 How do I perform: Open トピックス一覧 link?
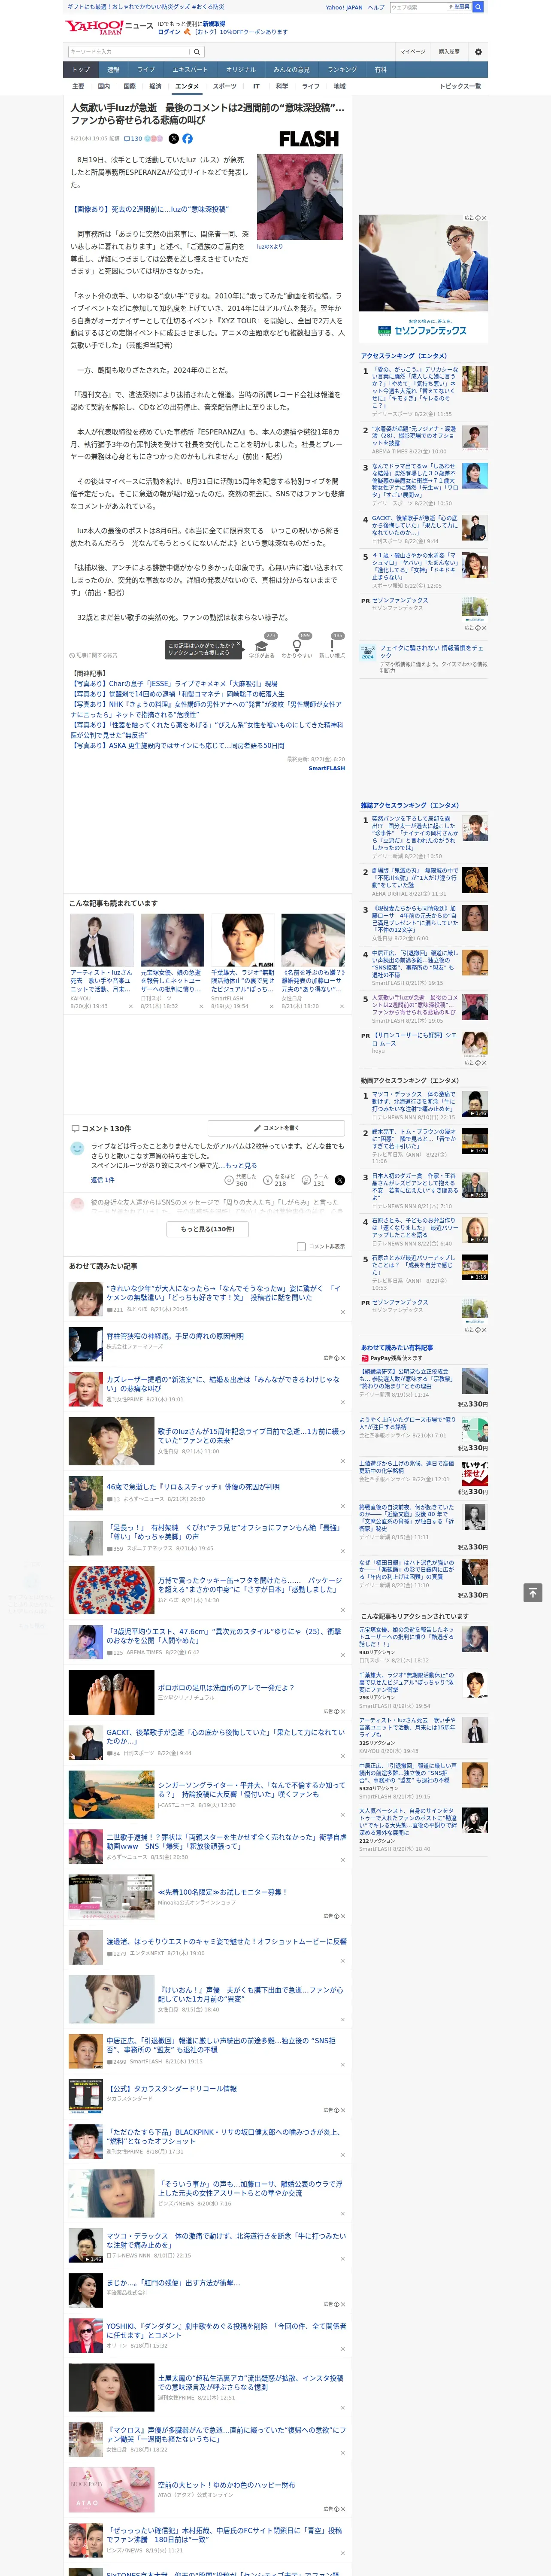(460, 86)
